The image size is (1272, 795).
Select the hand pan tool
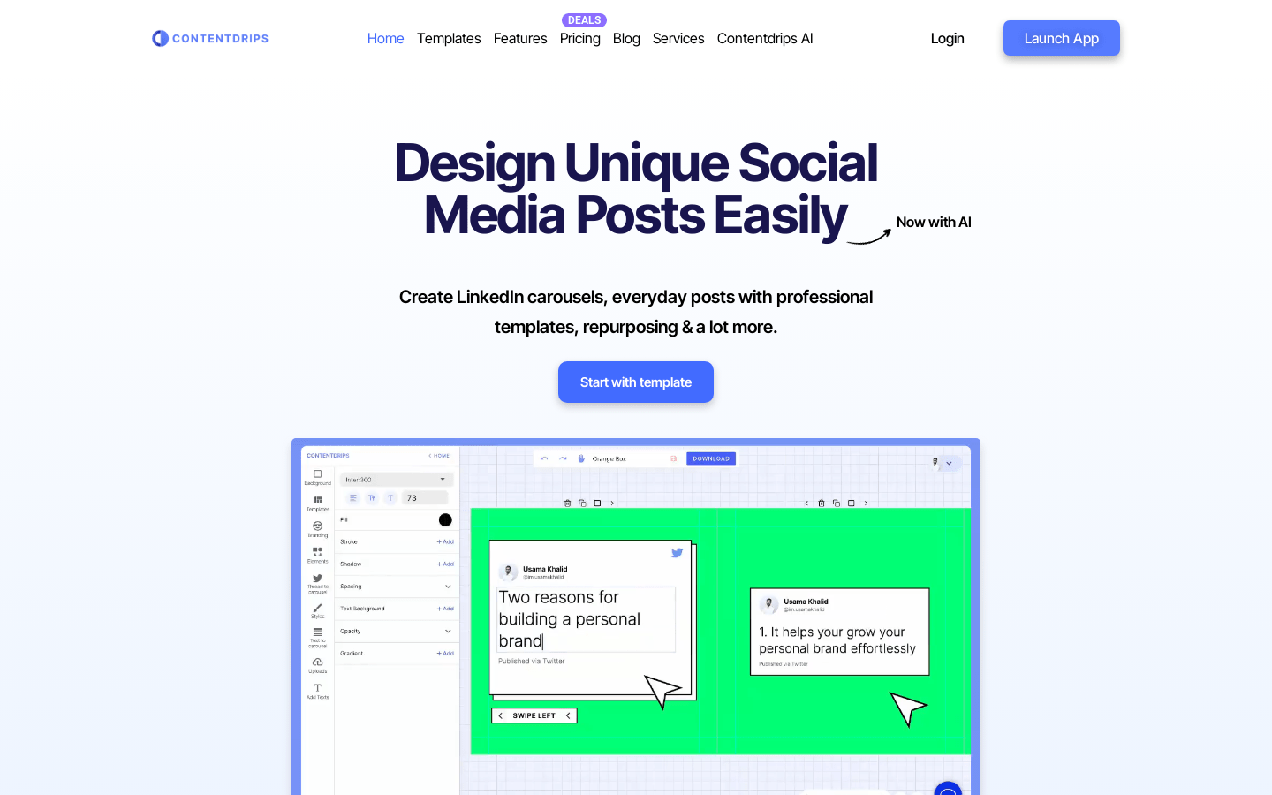coord(581,458)
